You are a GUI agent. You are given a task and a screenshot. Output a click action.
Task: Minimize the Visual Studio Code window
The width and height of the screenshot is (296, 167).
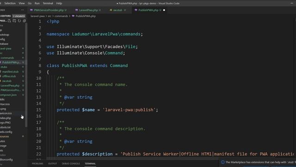[x=292, y=3]
